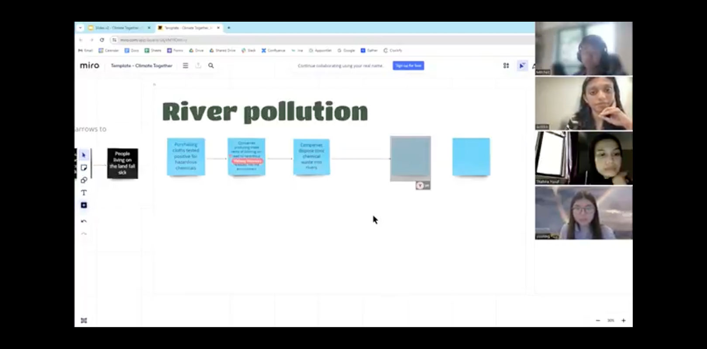Select the frame tool below Text tool
This screenshot has height=349, width=707.
(84, 205)
